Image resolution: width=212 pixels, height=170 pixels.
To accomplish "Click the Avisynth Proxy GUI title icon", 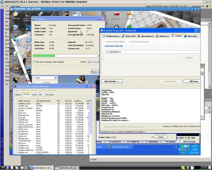I will [101, 30].
